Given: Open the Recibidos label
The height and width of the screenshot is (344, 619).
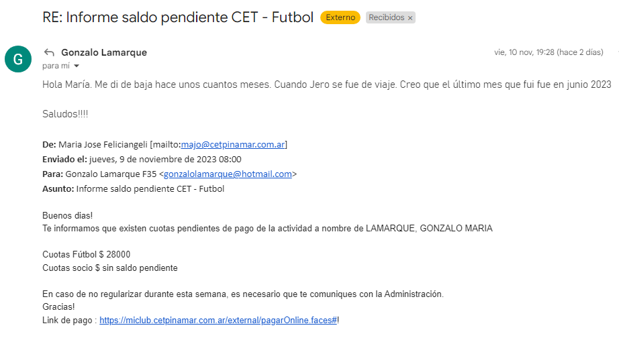Looking at the screenshot, I should click(x=385, y=17).
